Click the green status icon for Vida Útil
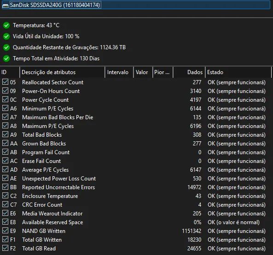The height and width of the screenshot is (255, 273). click(6, 36)
